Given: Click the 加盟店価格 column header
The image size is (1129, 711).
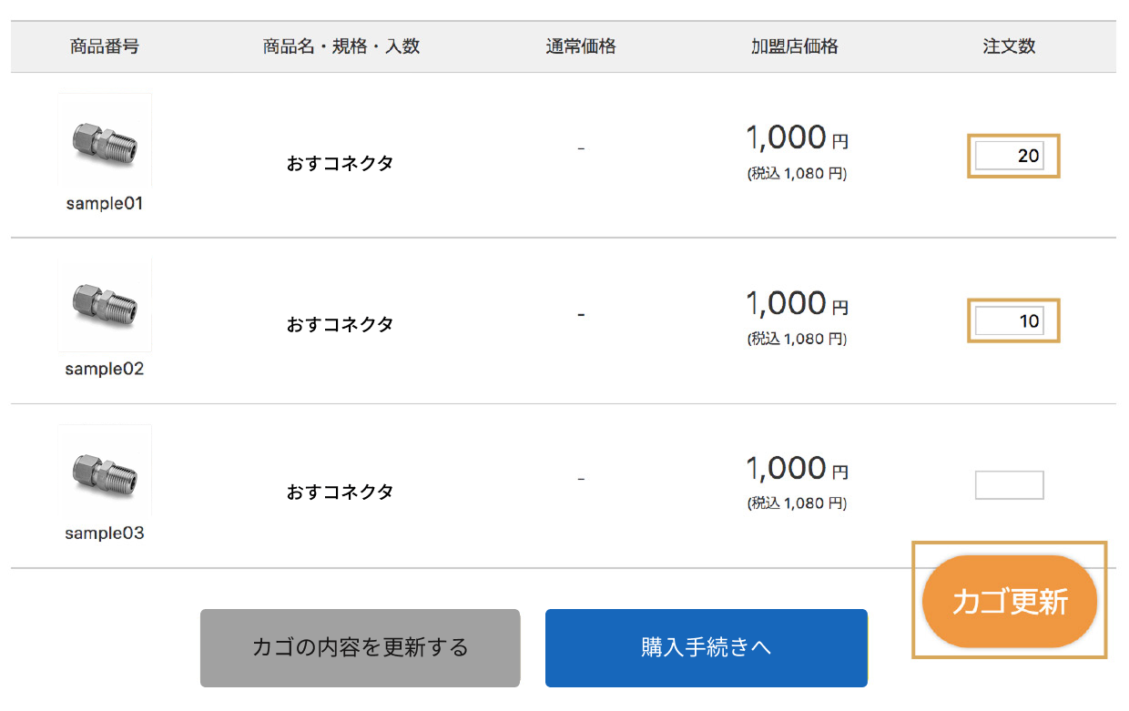Looking at the screenshot, I should 794,46.
